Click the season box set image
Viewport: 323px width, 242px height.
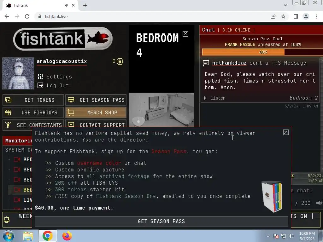(272, 197)
